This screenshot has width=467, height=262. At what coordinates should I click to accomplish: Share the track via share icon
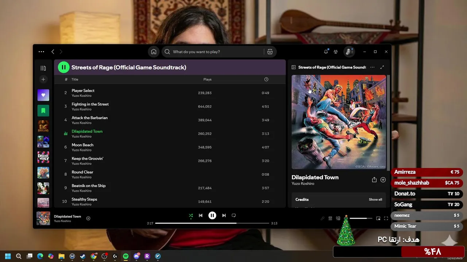[x=374, y=180]
